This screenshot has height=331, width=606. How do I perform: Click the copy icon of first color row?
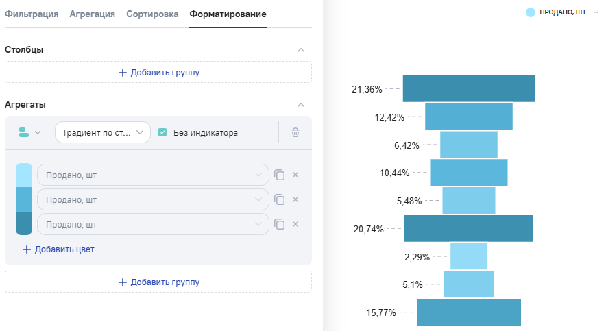(279, 175)
